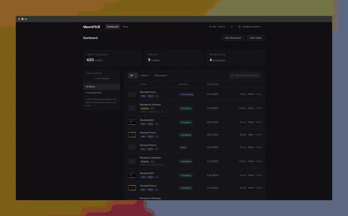Image resolution: width=348 pixels, height=216 pixels.
Task: Select the Showcases stat card
Action: [x=235, y=58]
